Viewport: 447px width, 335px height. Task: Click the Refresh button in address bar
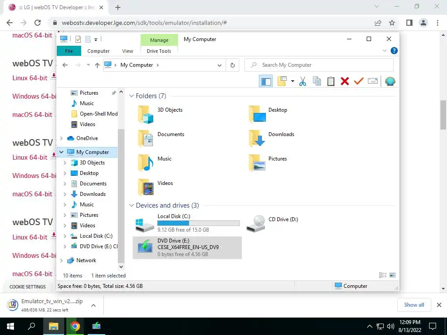(x=233, y=65)
